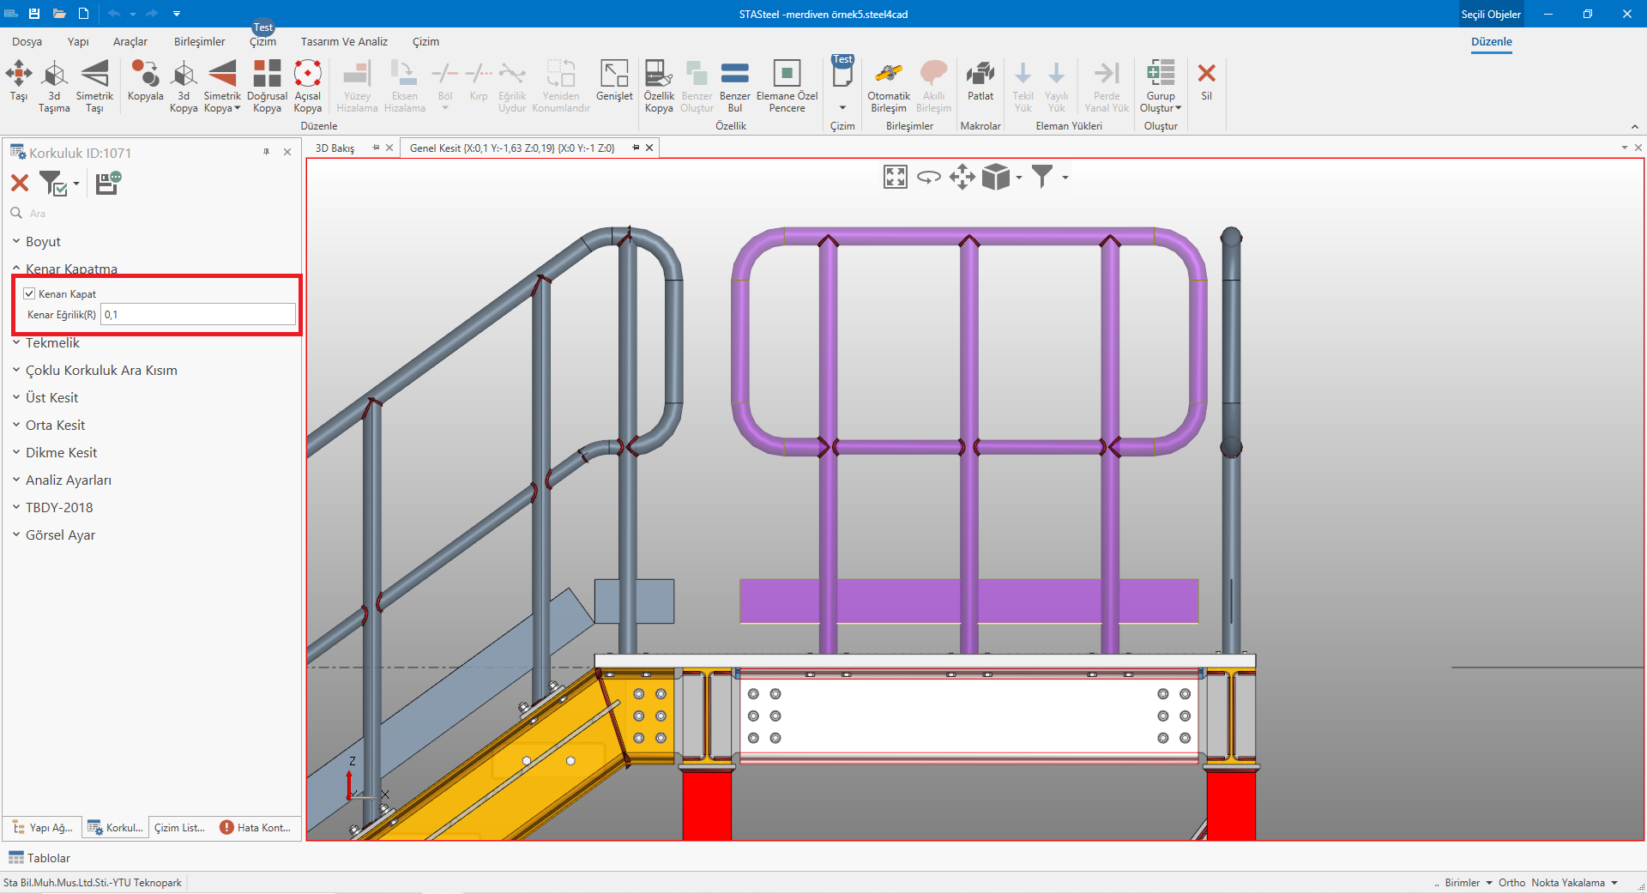The width and height of the screenshot is (1647, 894).
Task: Open the Hata Kont... panel tab
Action: click(256, 828)
